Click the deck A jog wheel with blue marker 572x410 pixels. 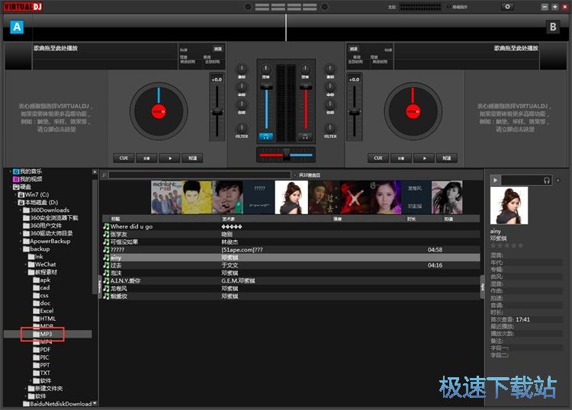coord(159,111)
